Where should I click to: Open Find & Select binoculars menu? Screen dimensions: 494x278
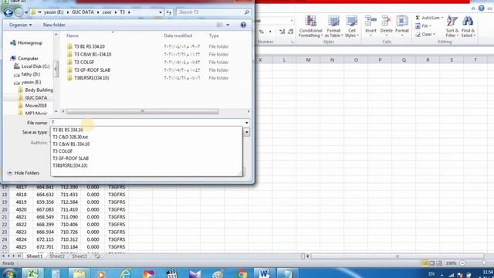point(468,26)
